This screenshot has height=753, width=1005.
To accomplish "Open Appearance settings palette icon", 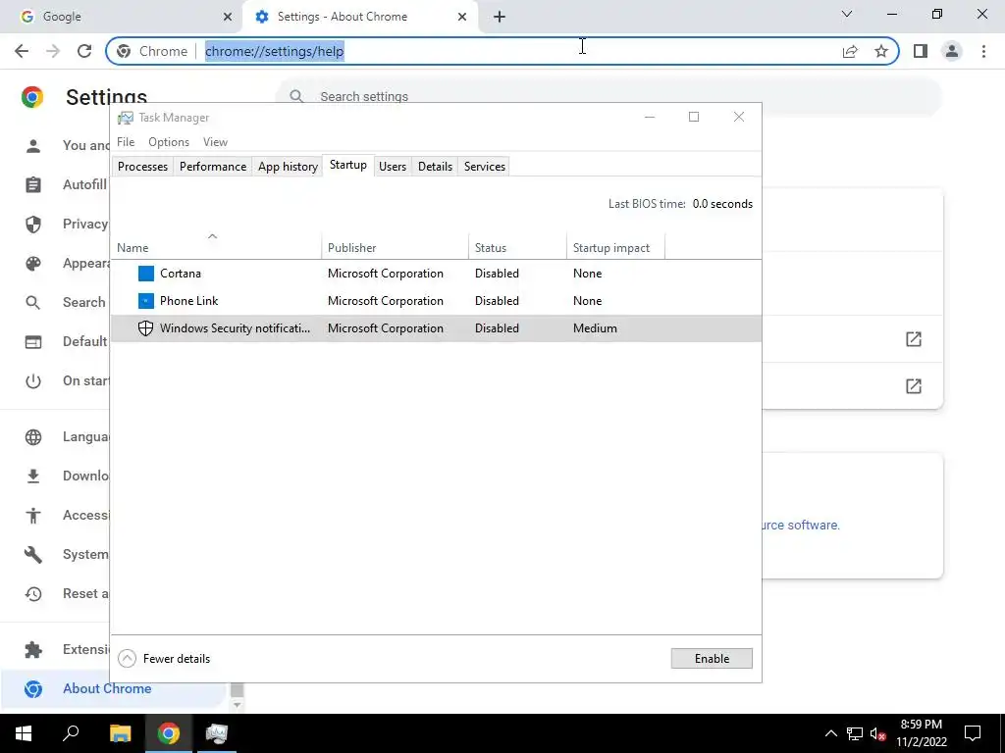I will 32,264.
